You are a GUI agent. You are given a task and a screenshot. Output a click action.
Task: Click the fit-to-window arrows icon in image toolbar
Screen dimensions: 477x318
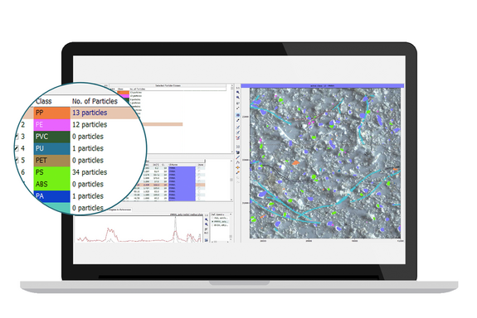click(x=238, y=108)
